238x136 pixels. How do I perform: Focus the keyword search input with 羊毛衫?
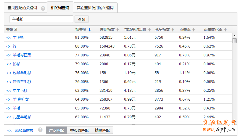[x=41, y=19]
